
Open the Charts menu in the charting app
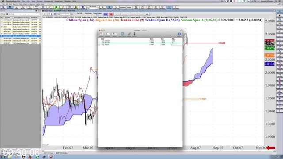point(20,4)
